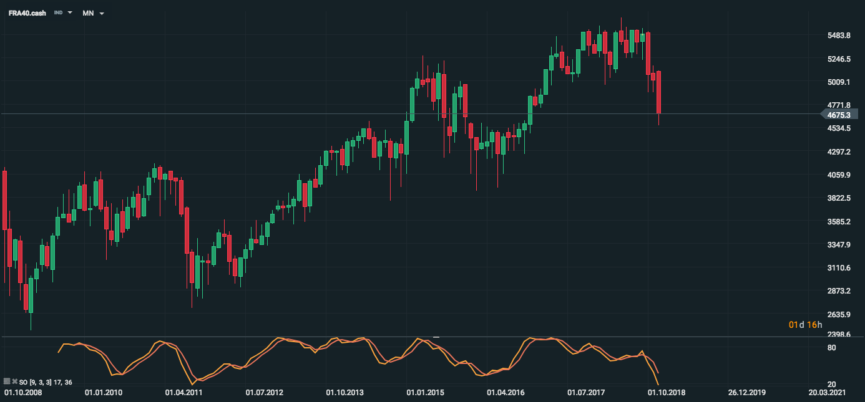Image resolution: width=865 pixels, height=402 pixels.
Task: Click the 01.10.2013 date axis label
Action: tap(345, 393)
